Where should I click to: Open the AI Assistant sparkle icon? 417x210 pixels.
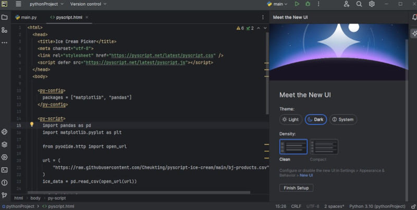pos(414,33)
